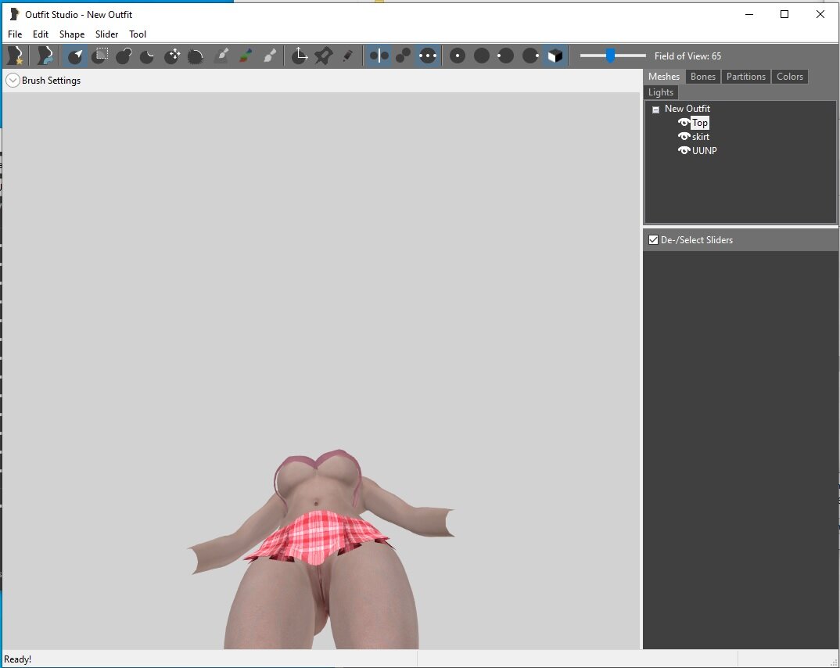Switch to the Bones tab
840x668 pixels.
pyautogui.click(x=703, y=77)
